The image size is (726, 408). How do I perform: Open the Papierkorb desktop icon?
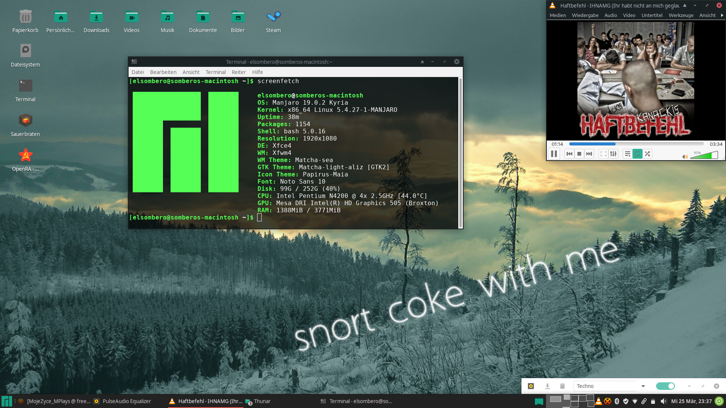(x=25, y=22)
